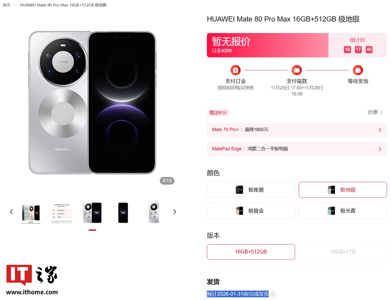Expand the 优惠 offers section
The height and width of the screenshot is (300, 391).
click(375, 112)
